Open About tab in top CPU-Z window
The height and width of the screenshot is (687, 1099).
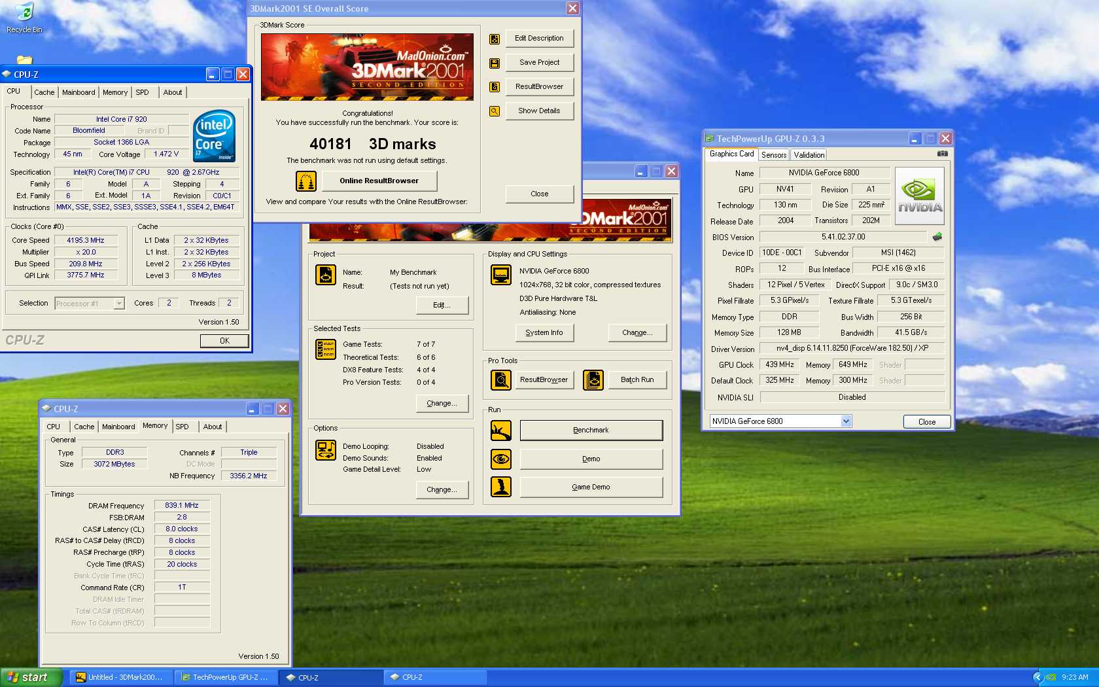[x=173, y=92]
